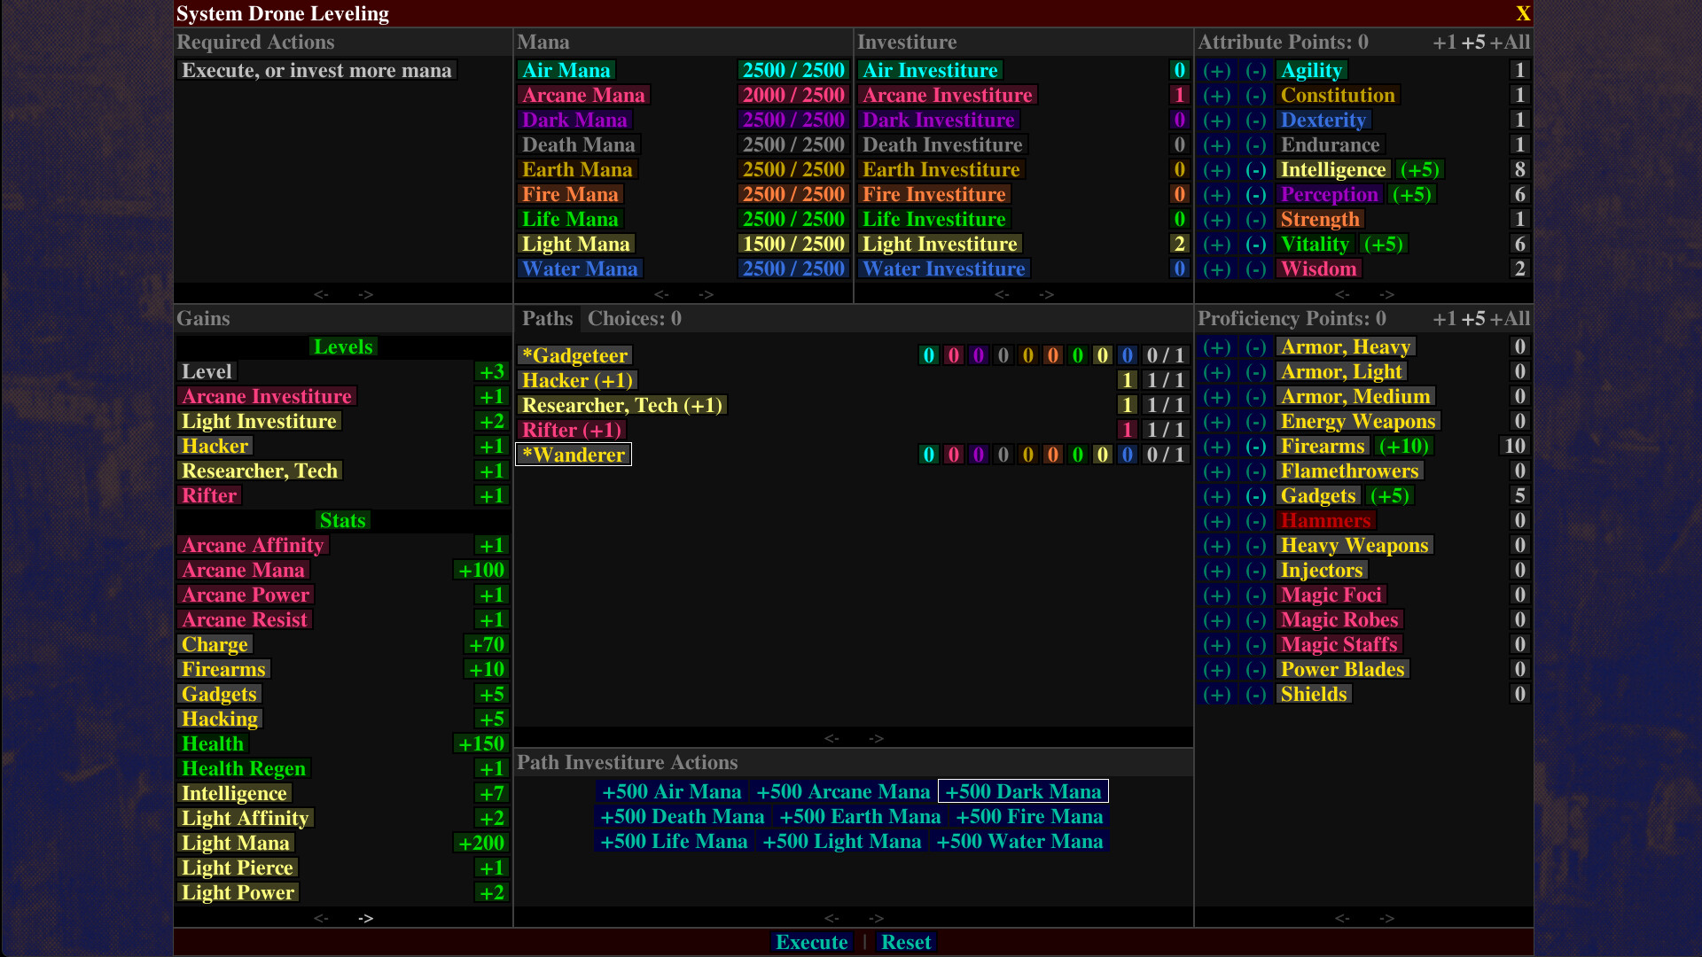
Task: Select the (+5) boost next to Perception
Action: click(x=1413, y=194)
